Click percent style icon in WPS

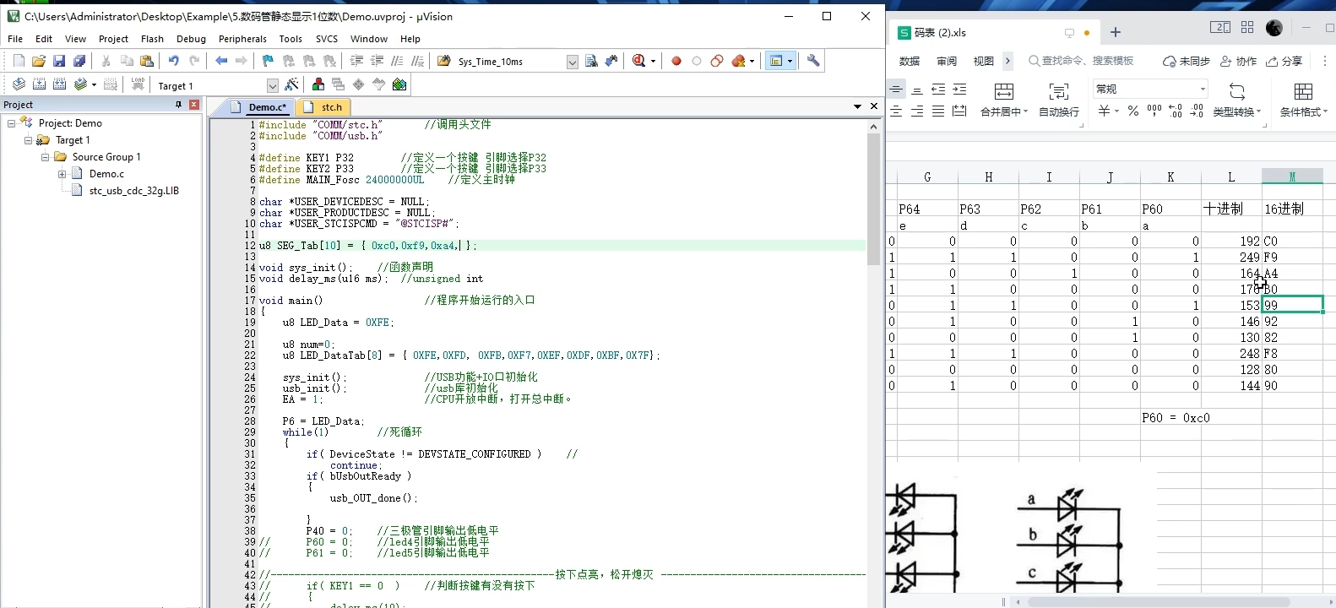tap(1133, 111)
